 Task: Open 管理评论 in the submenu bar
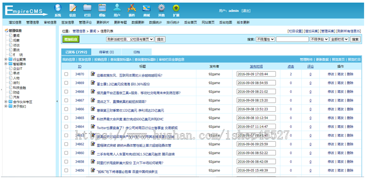tap(85, 23)
